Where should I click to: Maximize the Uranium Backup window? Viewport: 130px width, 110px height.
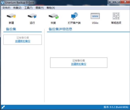(117, 2)
